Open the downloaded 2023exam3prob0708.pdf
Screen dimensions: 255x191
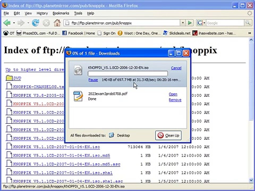click(x=173, y=94)
